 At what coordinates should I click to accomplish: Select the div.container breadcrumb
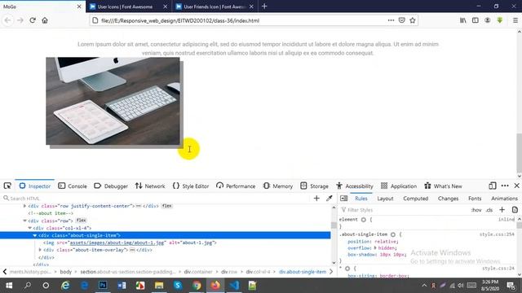tap(198, 272)
